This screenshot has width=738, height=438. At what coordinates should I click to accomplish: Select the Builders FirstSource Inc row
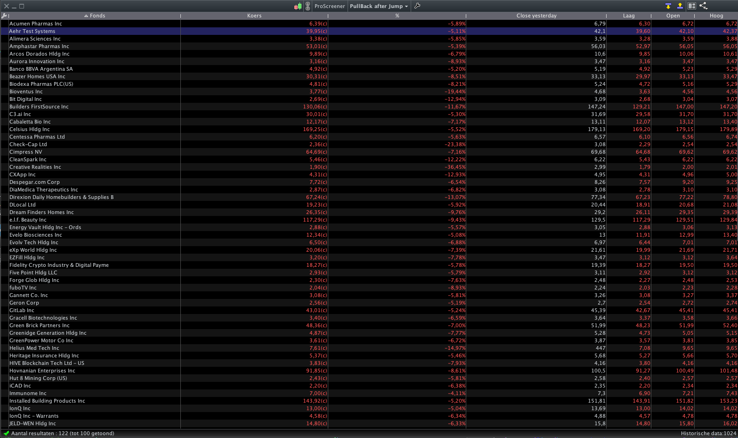(x=369, y=107)
